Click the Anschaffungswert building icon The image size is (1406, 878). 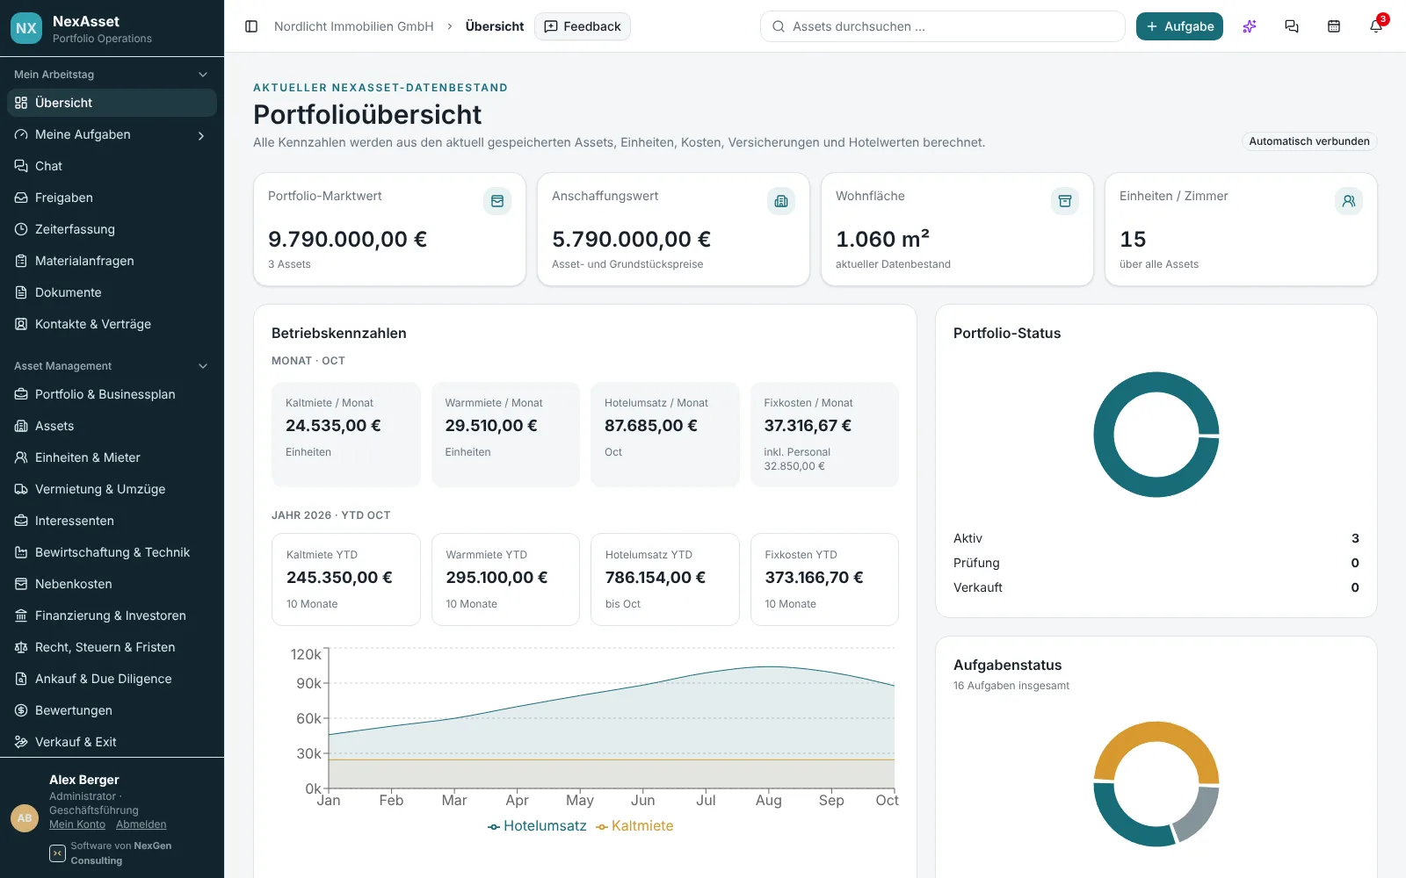781,201
